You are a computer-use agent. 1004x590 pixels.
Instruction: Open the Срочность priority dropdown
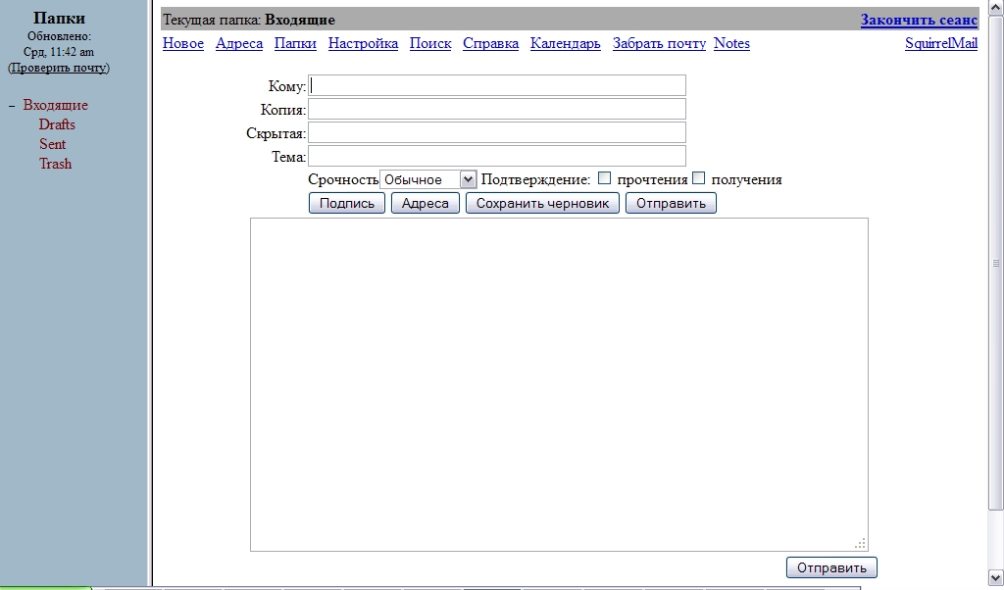point(428,179)
